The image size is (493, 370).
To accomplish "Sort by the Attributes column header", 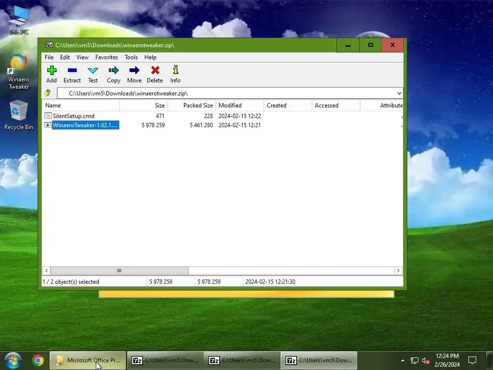I will (x=382, y=106).
